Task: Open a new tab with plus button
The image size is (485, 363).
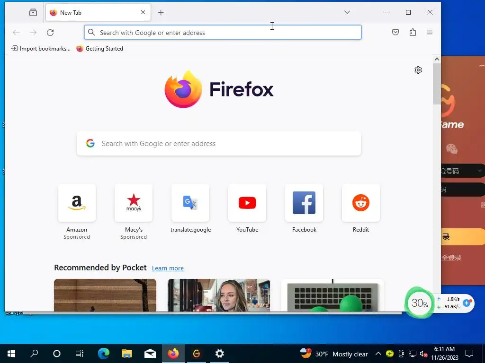Action: [x=161, y=12]
